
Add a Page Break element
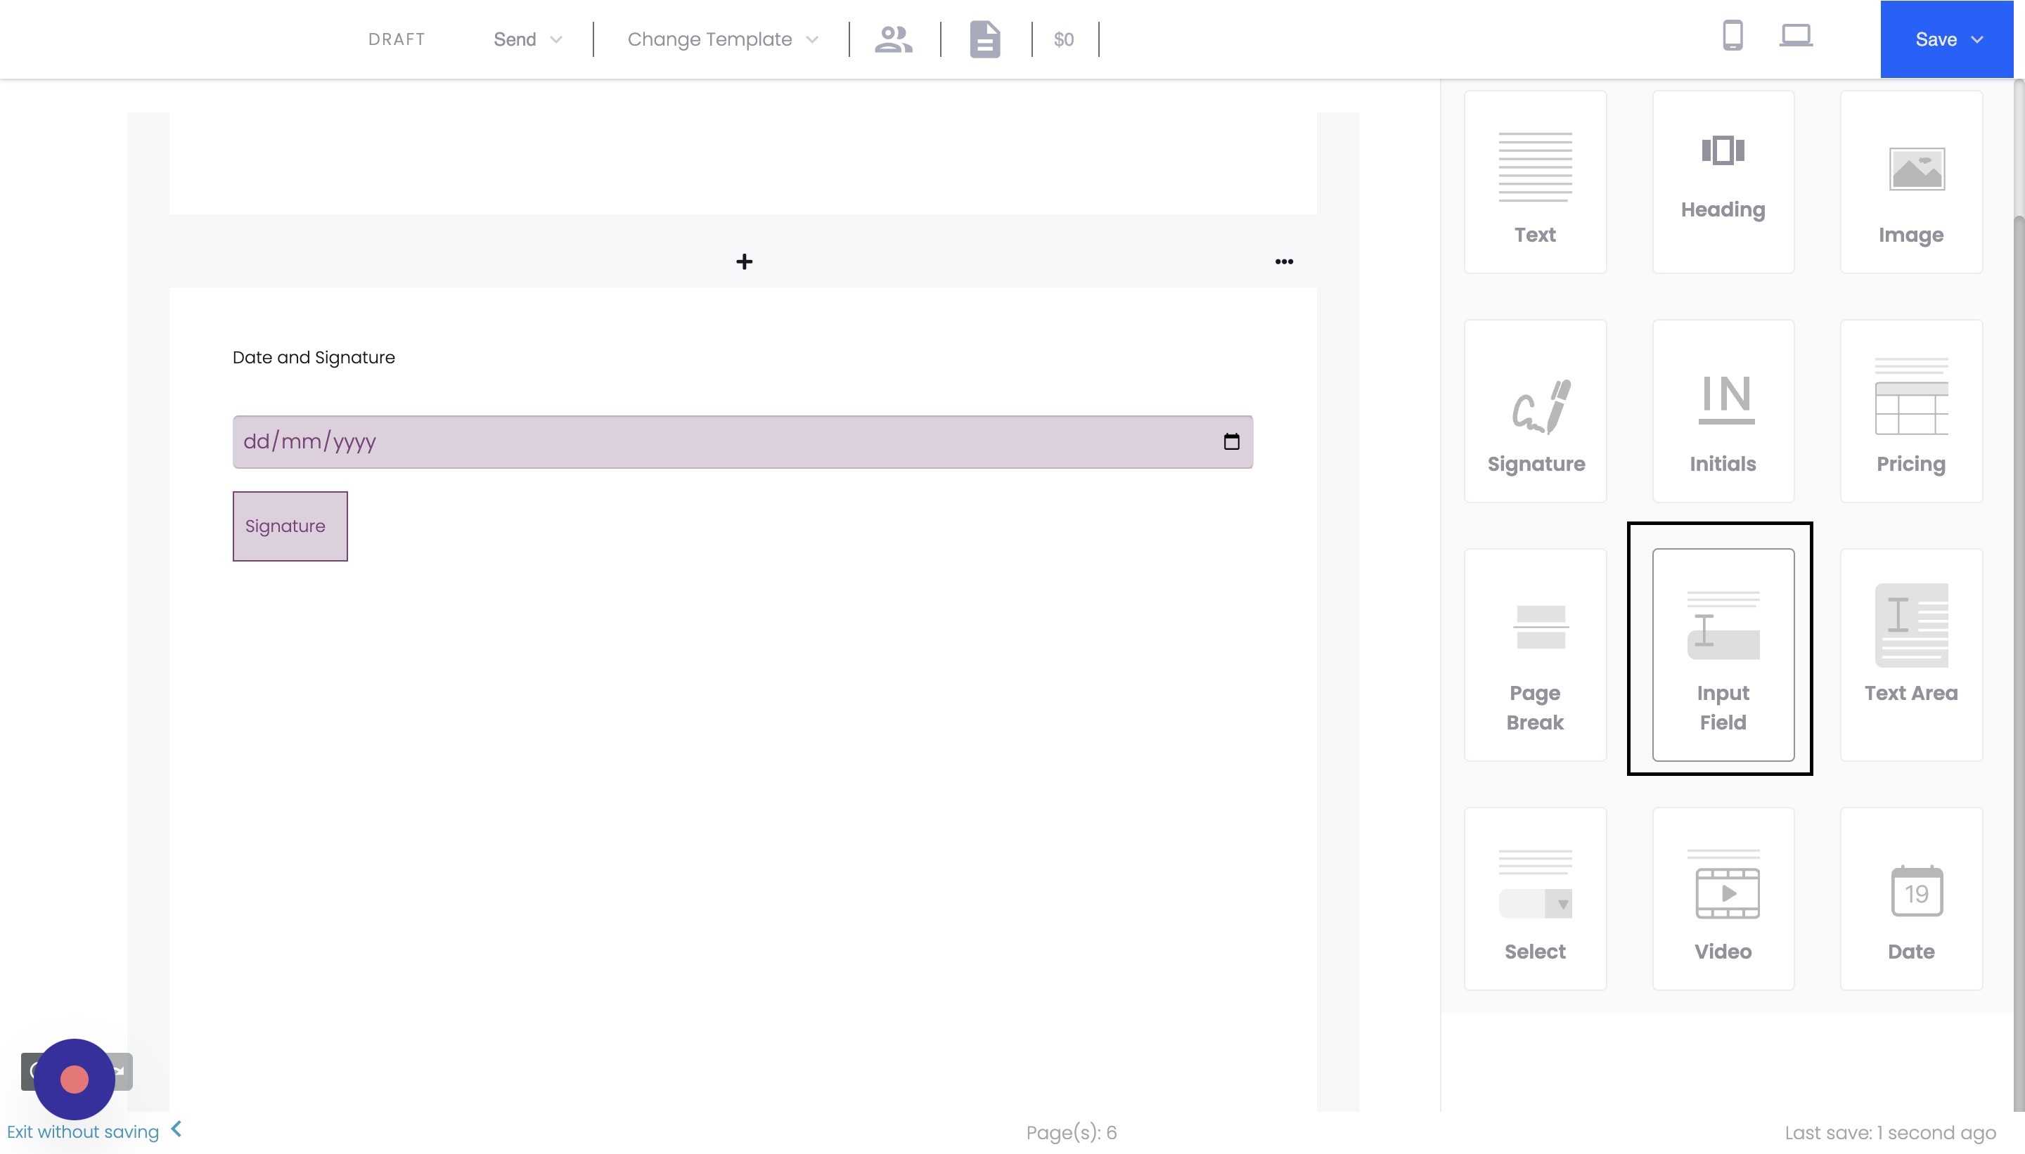pyautogui.click(x=1534, y=655)
